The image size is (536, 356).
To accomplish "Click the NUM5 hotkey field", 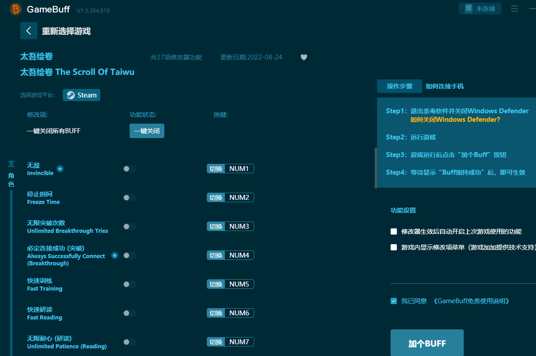I will (239, 284).
